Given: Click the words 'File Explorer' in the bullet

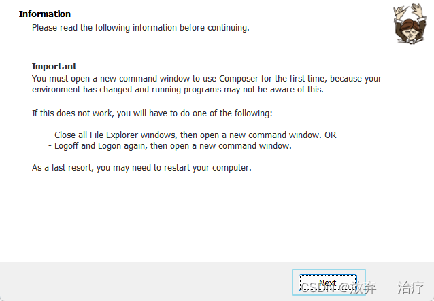Looking at the screenshot, I should 114,135.
